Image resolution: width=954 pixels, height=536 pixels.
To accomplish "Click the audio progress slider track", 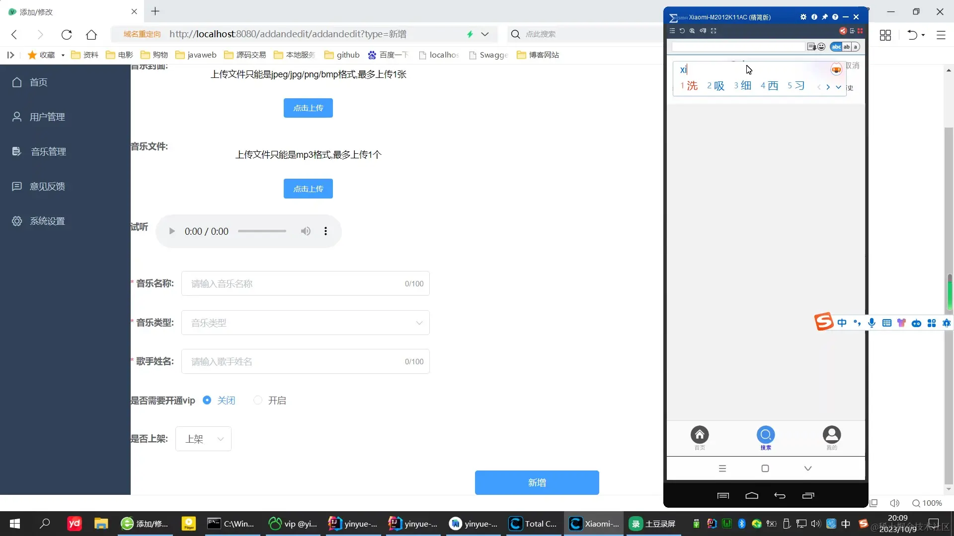I will click(x=262, y=231).
